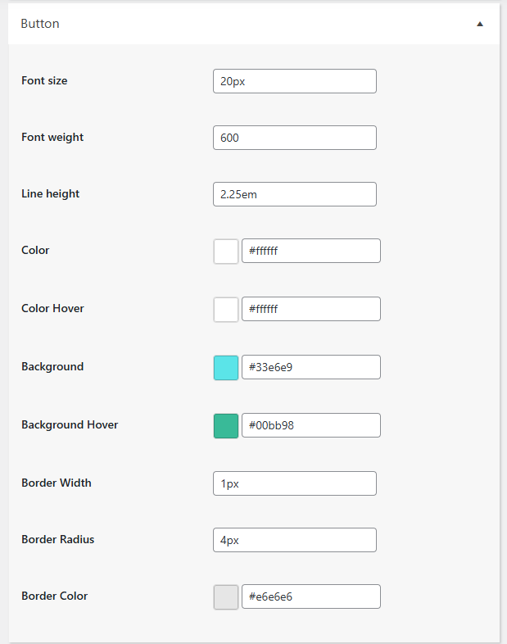Click the Background Hover hex field
The width and height of the screenshot is (507, 644).
click(311, 425)
